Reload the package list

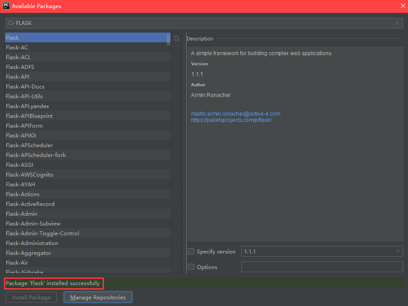pyautogui.click(x=176, y=38)
